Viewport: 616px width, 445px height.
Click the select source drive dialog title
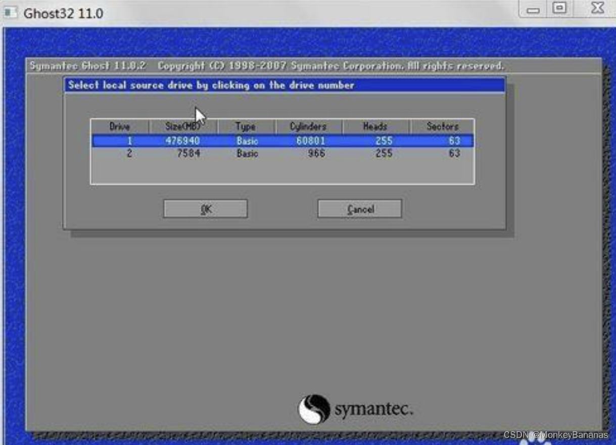[211, 85]
